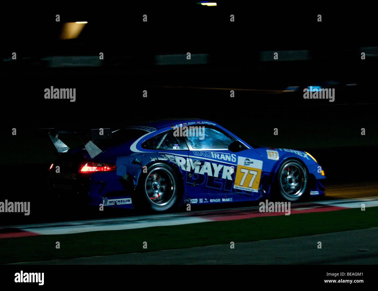Open the www.alamy.com link
Screen dimensions: 378x291
click(x=344, y=281)
